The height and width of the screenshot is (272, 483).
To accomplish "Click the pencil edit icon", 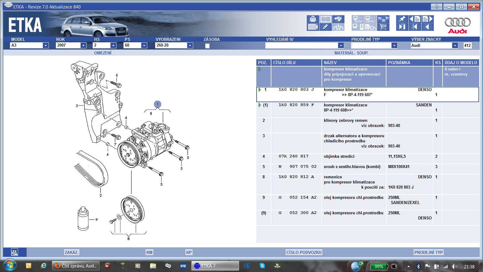I will [325, 27].
